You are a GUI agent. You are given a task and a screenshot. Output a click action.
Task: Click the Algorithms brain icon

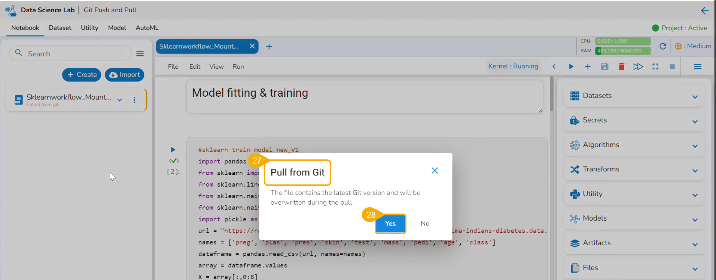coord(575,145)
